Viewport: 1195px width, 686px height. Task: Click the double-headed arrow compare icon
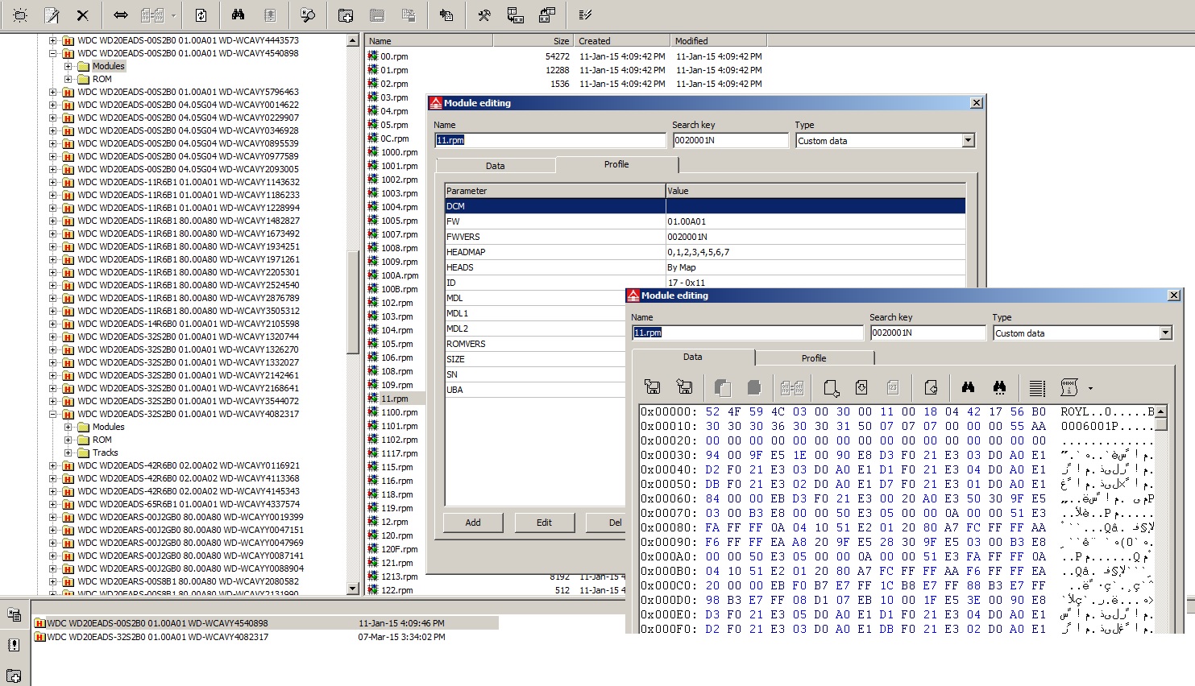(x=120, y=15)
